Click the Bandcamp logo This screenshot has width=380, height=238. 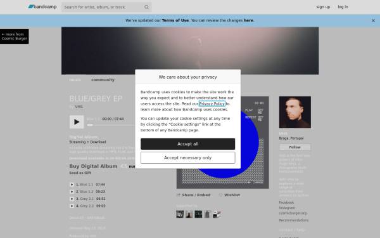point(42,7)
